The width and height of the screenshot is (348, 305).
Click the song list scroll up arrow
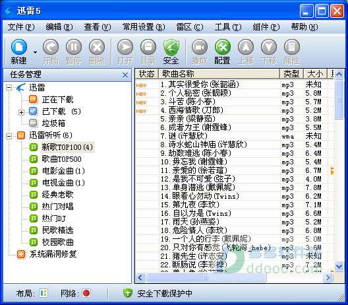(339, 74)
